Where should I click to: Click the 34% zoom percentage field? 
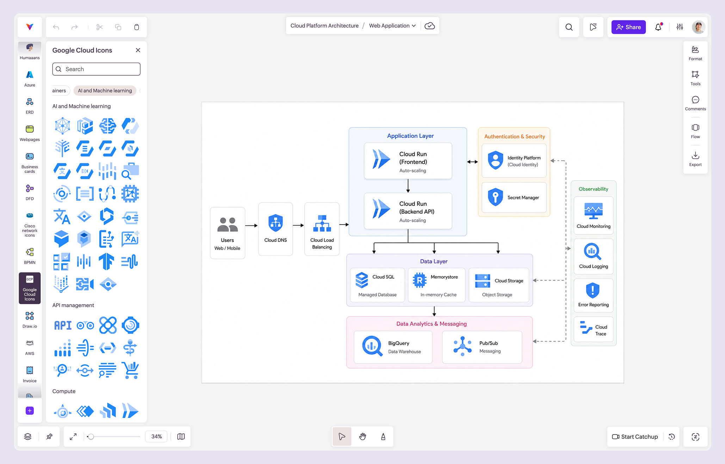(x=156, y=437)
